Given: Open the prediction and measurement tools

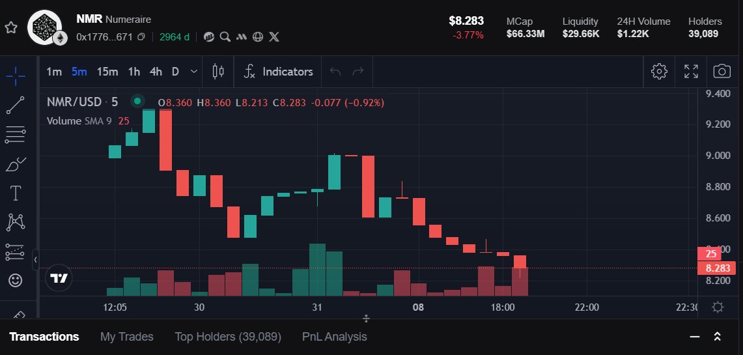Looking at the screenshot, I should 16,251.
